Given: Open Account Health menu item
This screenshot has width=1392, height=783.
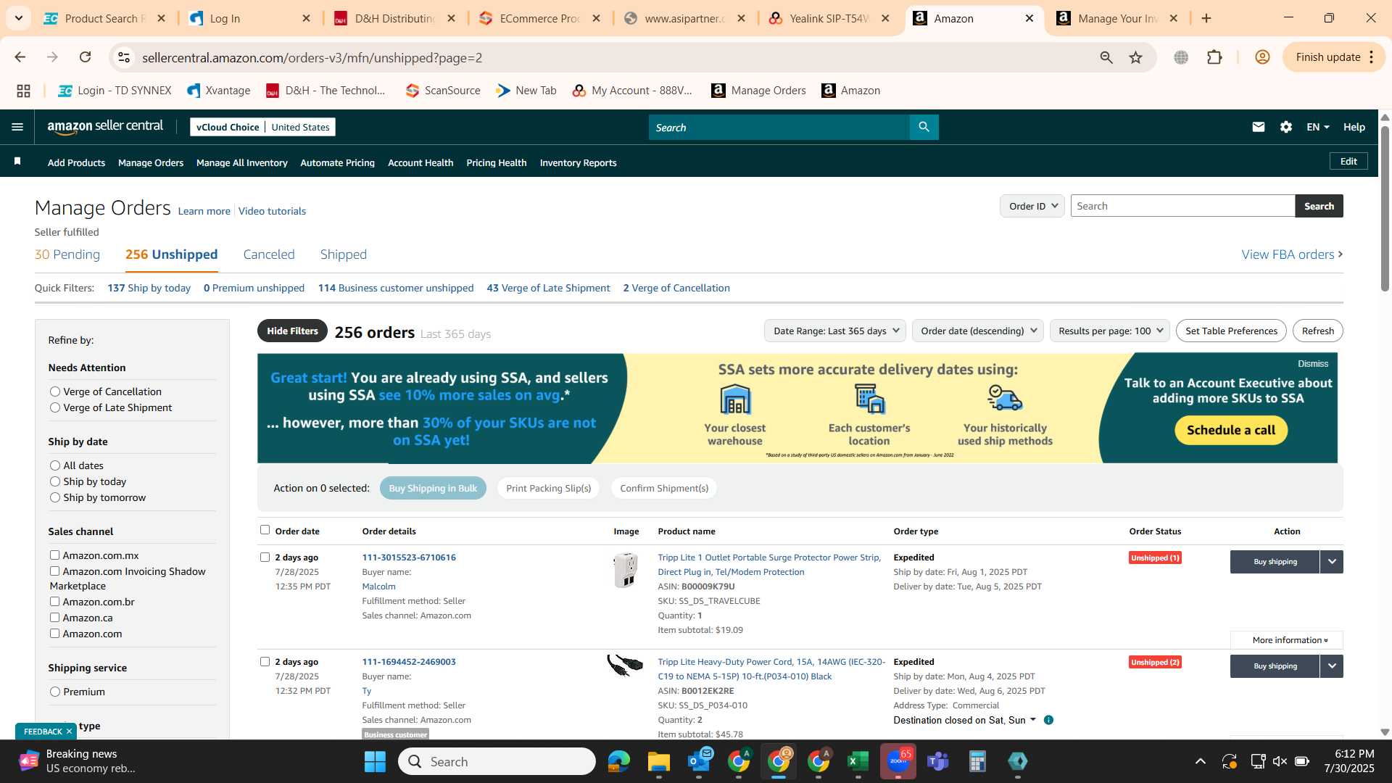Looking at the screenshot, I should click(x=420, y=162).
